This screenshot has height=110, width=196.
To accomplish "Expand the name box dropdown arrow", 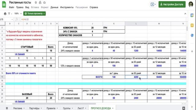I will click(12, 20).
